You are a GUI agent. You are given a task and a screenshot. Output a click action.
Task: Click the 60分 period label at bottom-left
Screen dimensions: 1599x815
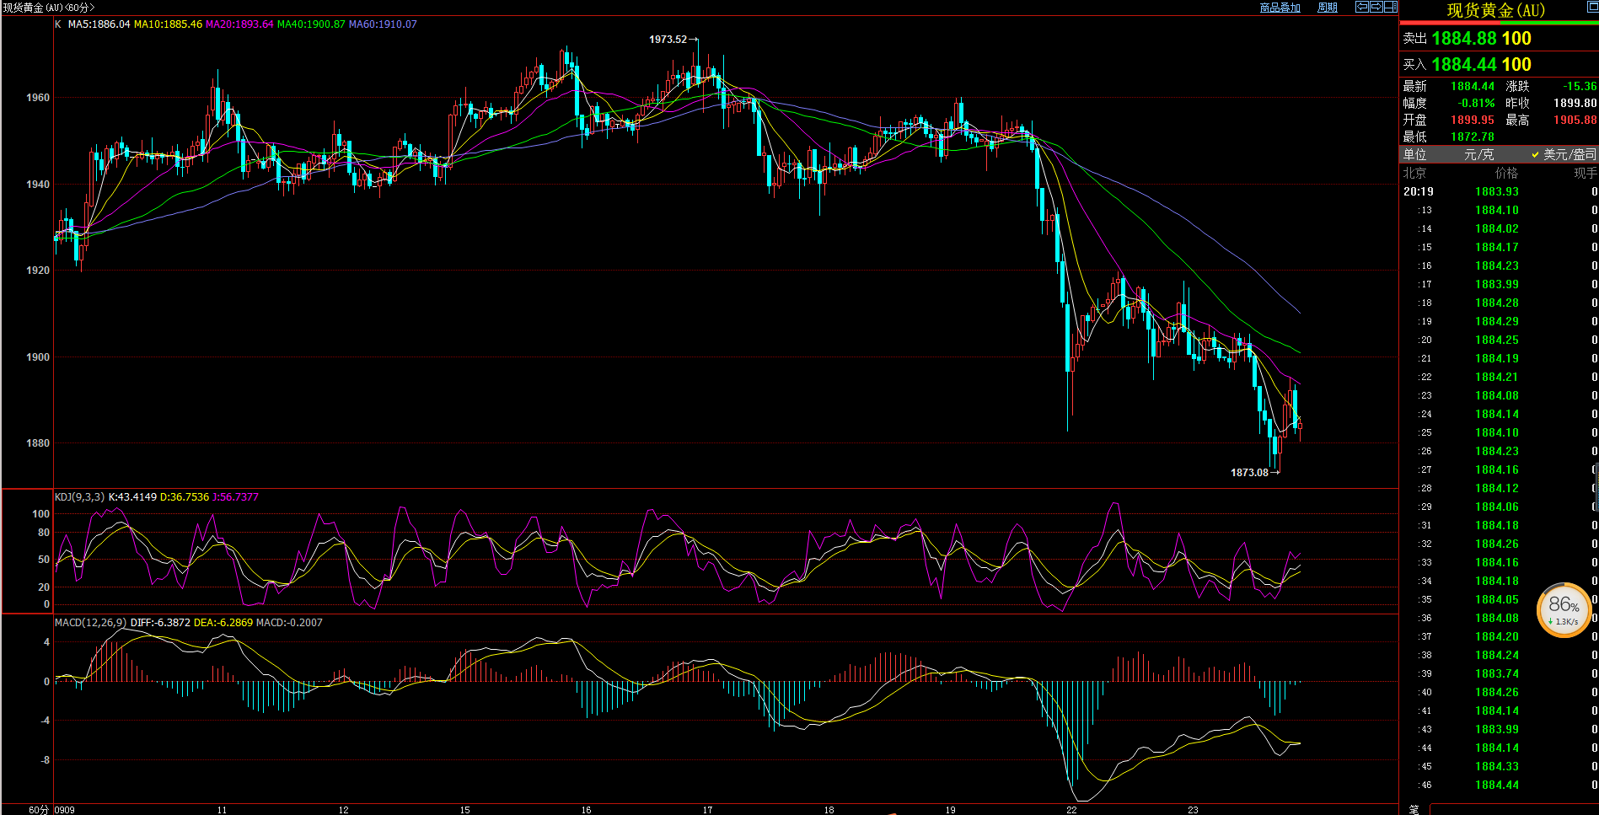[38, 810]
